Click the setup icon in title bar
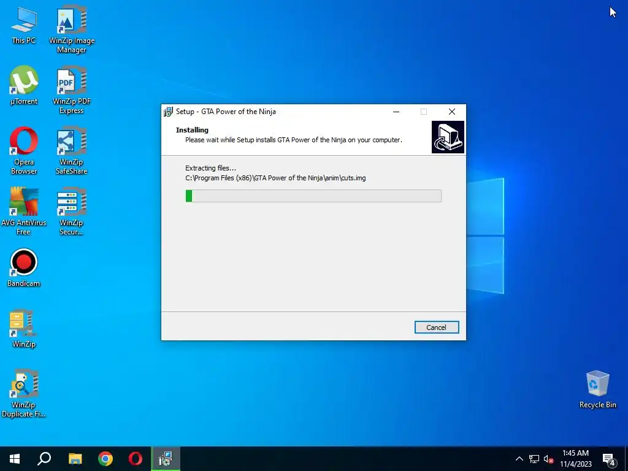The width and height of the screenshot is (628, 471). 168,112
